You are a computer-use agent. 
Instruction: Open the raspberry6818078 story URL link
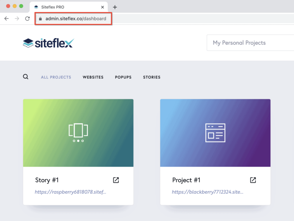71,192
